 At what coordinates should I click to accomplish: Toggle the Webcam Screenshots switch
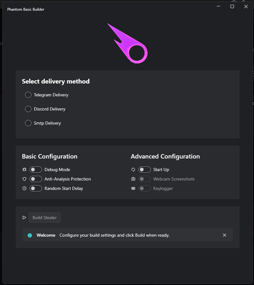[x=145, y=179]
